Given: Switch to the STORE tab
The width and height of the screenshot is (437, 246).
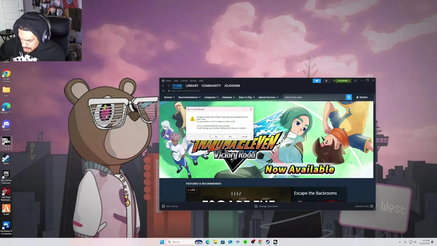Looking at the screenshot, I should pyautogui.click(x=177, y=86).
